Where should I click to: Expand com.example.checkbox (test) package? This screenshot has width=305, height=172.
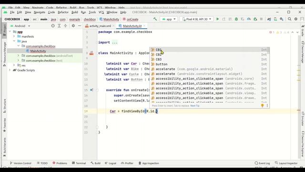(19, 61)
